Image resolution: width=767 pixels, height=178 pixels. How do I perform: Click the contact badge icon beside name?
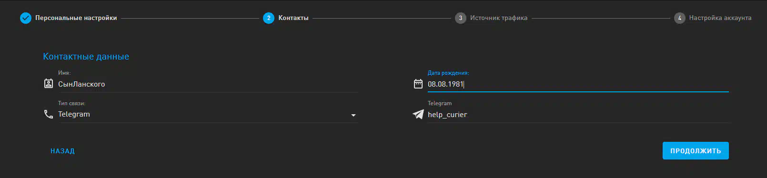(49, 84)
